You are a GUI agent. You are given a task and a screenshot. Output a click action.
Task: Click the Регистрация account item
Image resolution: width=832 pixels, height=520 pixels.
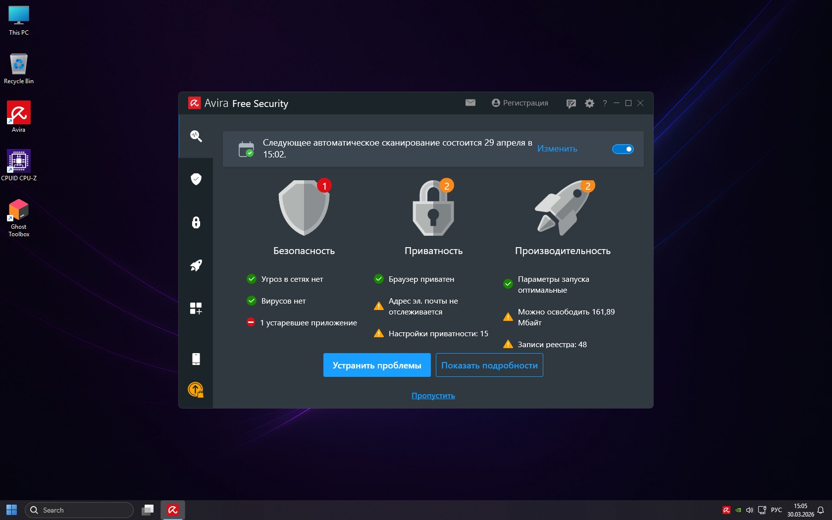pos(520,103)
